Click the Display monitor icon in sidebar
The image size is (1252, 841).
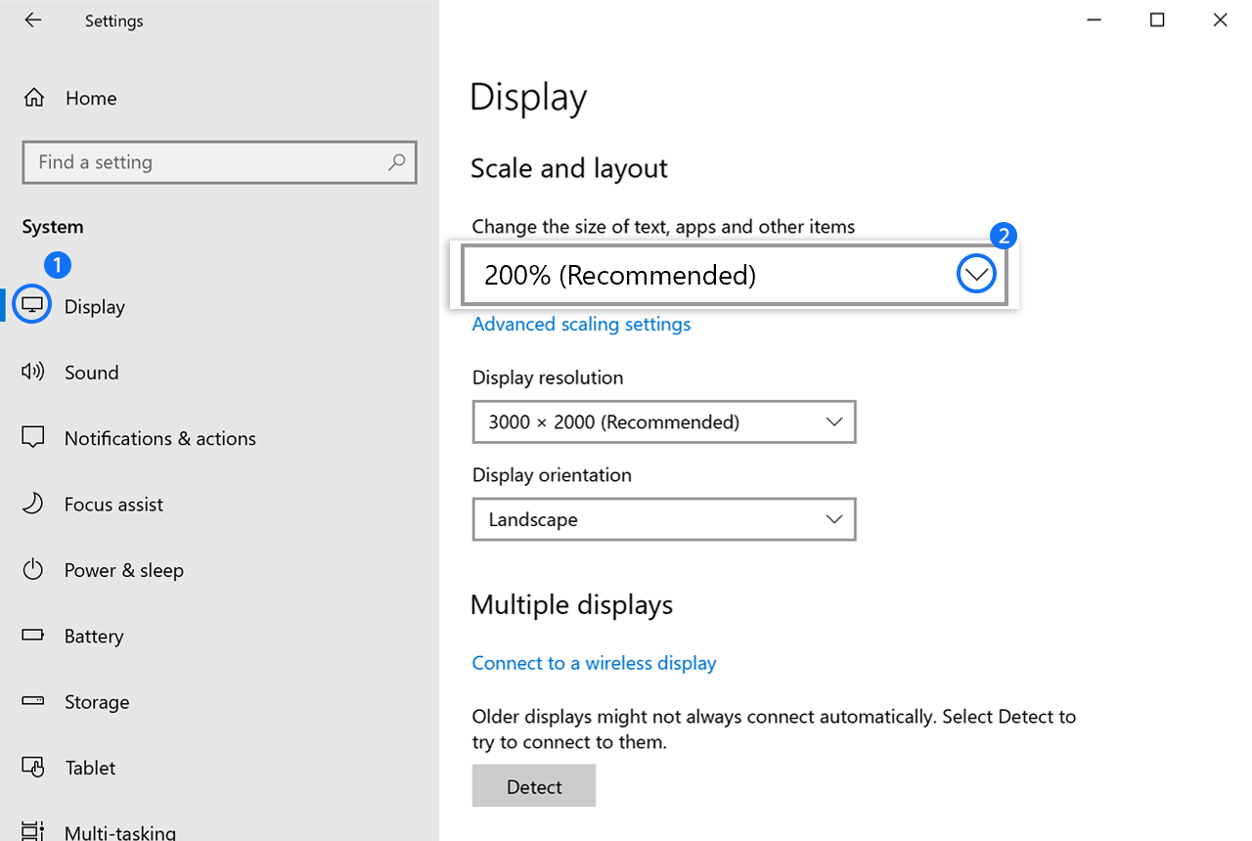(x=33, y=306)
